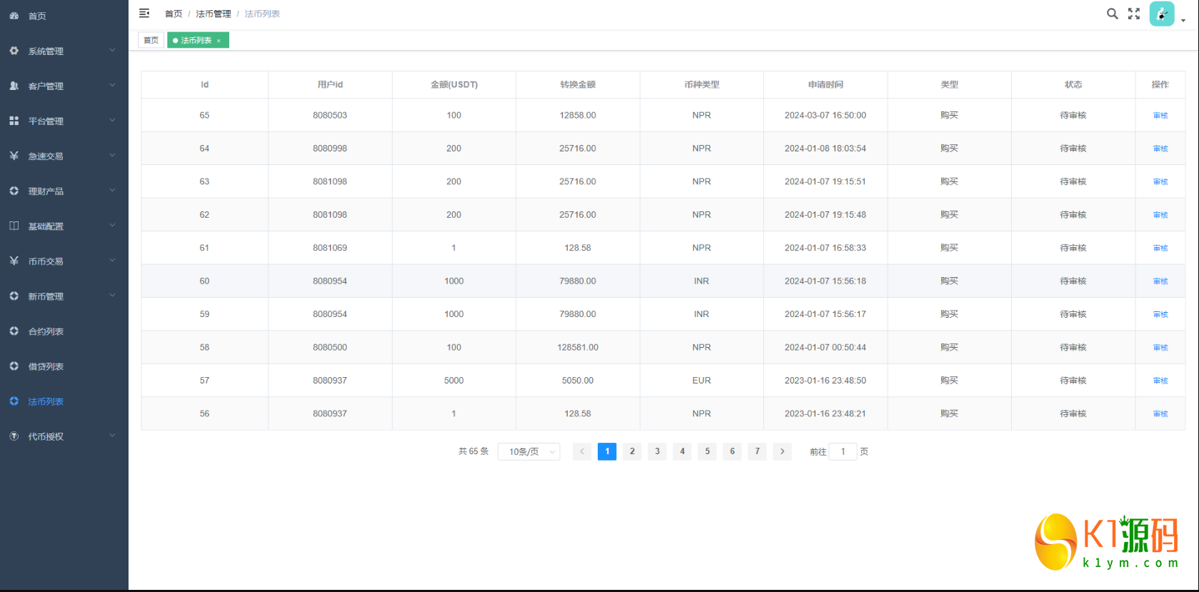Open the 10条/页 page size dropdown
The height and width of the screenshot is (592, 1199).
click(x=529, y=451)
